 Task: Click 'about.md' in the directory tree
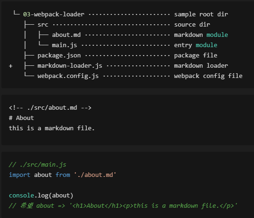click(66, 35)
